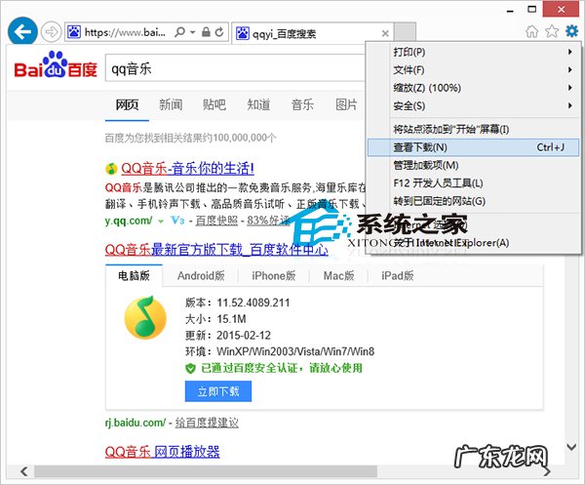This screenshot has width=585, height=485.
Task: Open the 缩放(Z) (100%) submenu
Action: coord(473,88)
